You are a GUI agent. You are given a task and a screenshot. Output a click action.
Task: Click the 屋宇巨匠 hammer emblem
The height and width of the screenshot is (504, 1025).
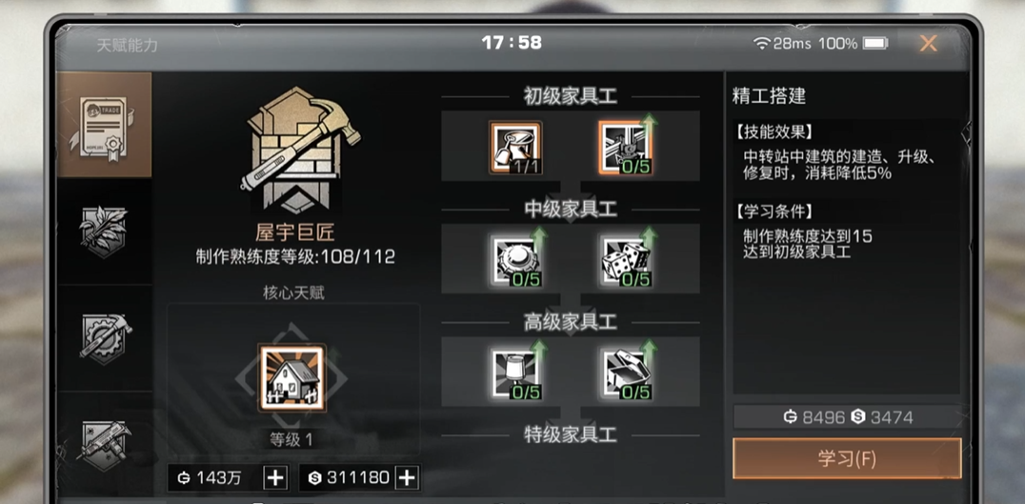[301, 151]
